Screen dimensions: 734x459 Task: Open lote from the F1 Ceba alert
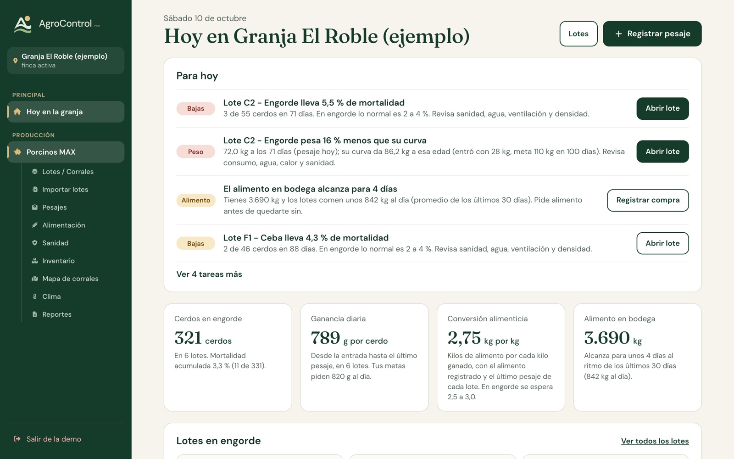click(662, 243)
